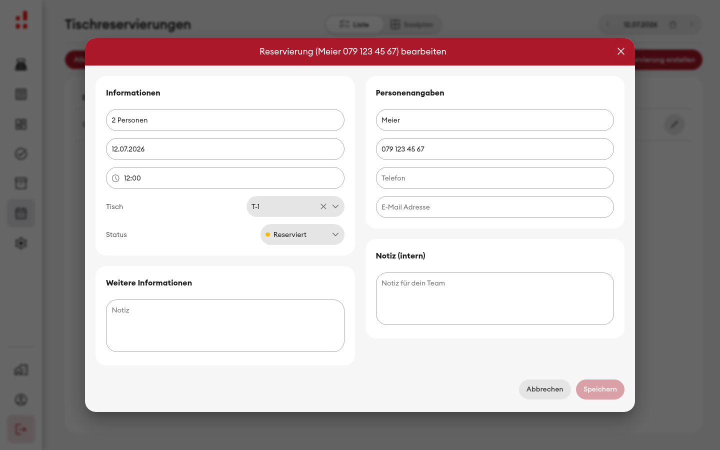Edit the 2 Personen field

point(225,120)
